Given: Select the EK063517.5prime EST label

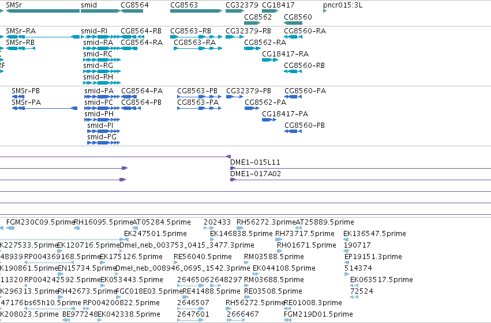Looking at the screenshot, I should point(381,280).
